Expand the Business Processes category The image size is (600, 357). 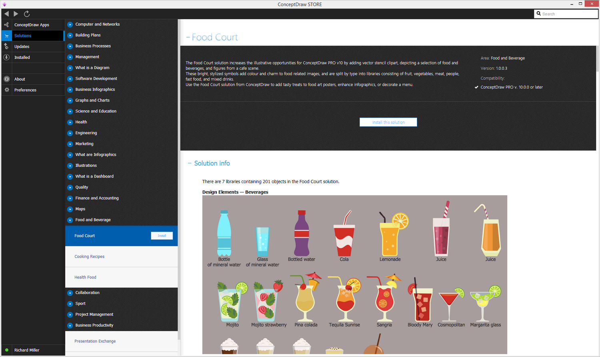[70, 46]
